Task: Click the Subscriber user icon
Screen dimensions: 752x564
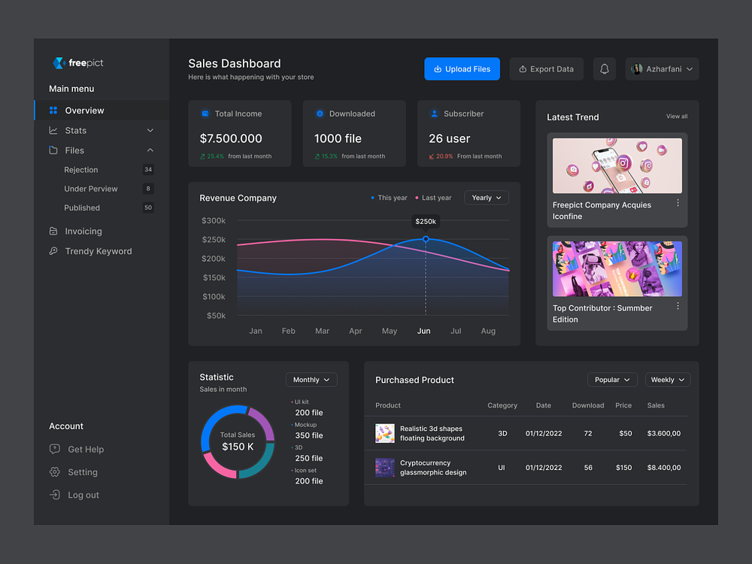Action: (x=434, y=114)
